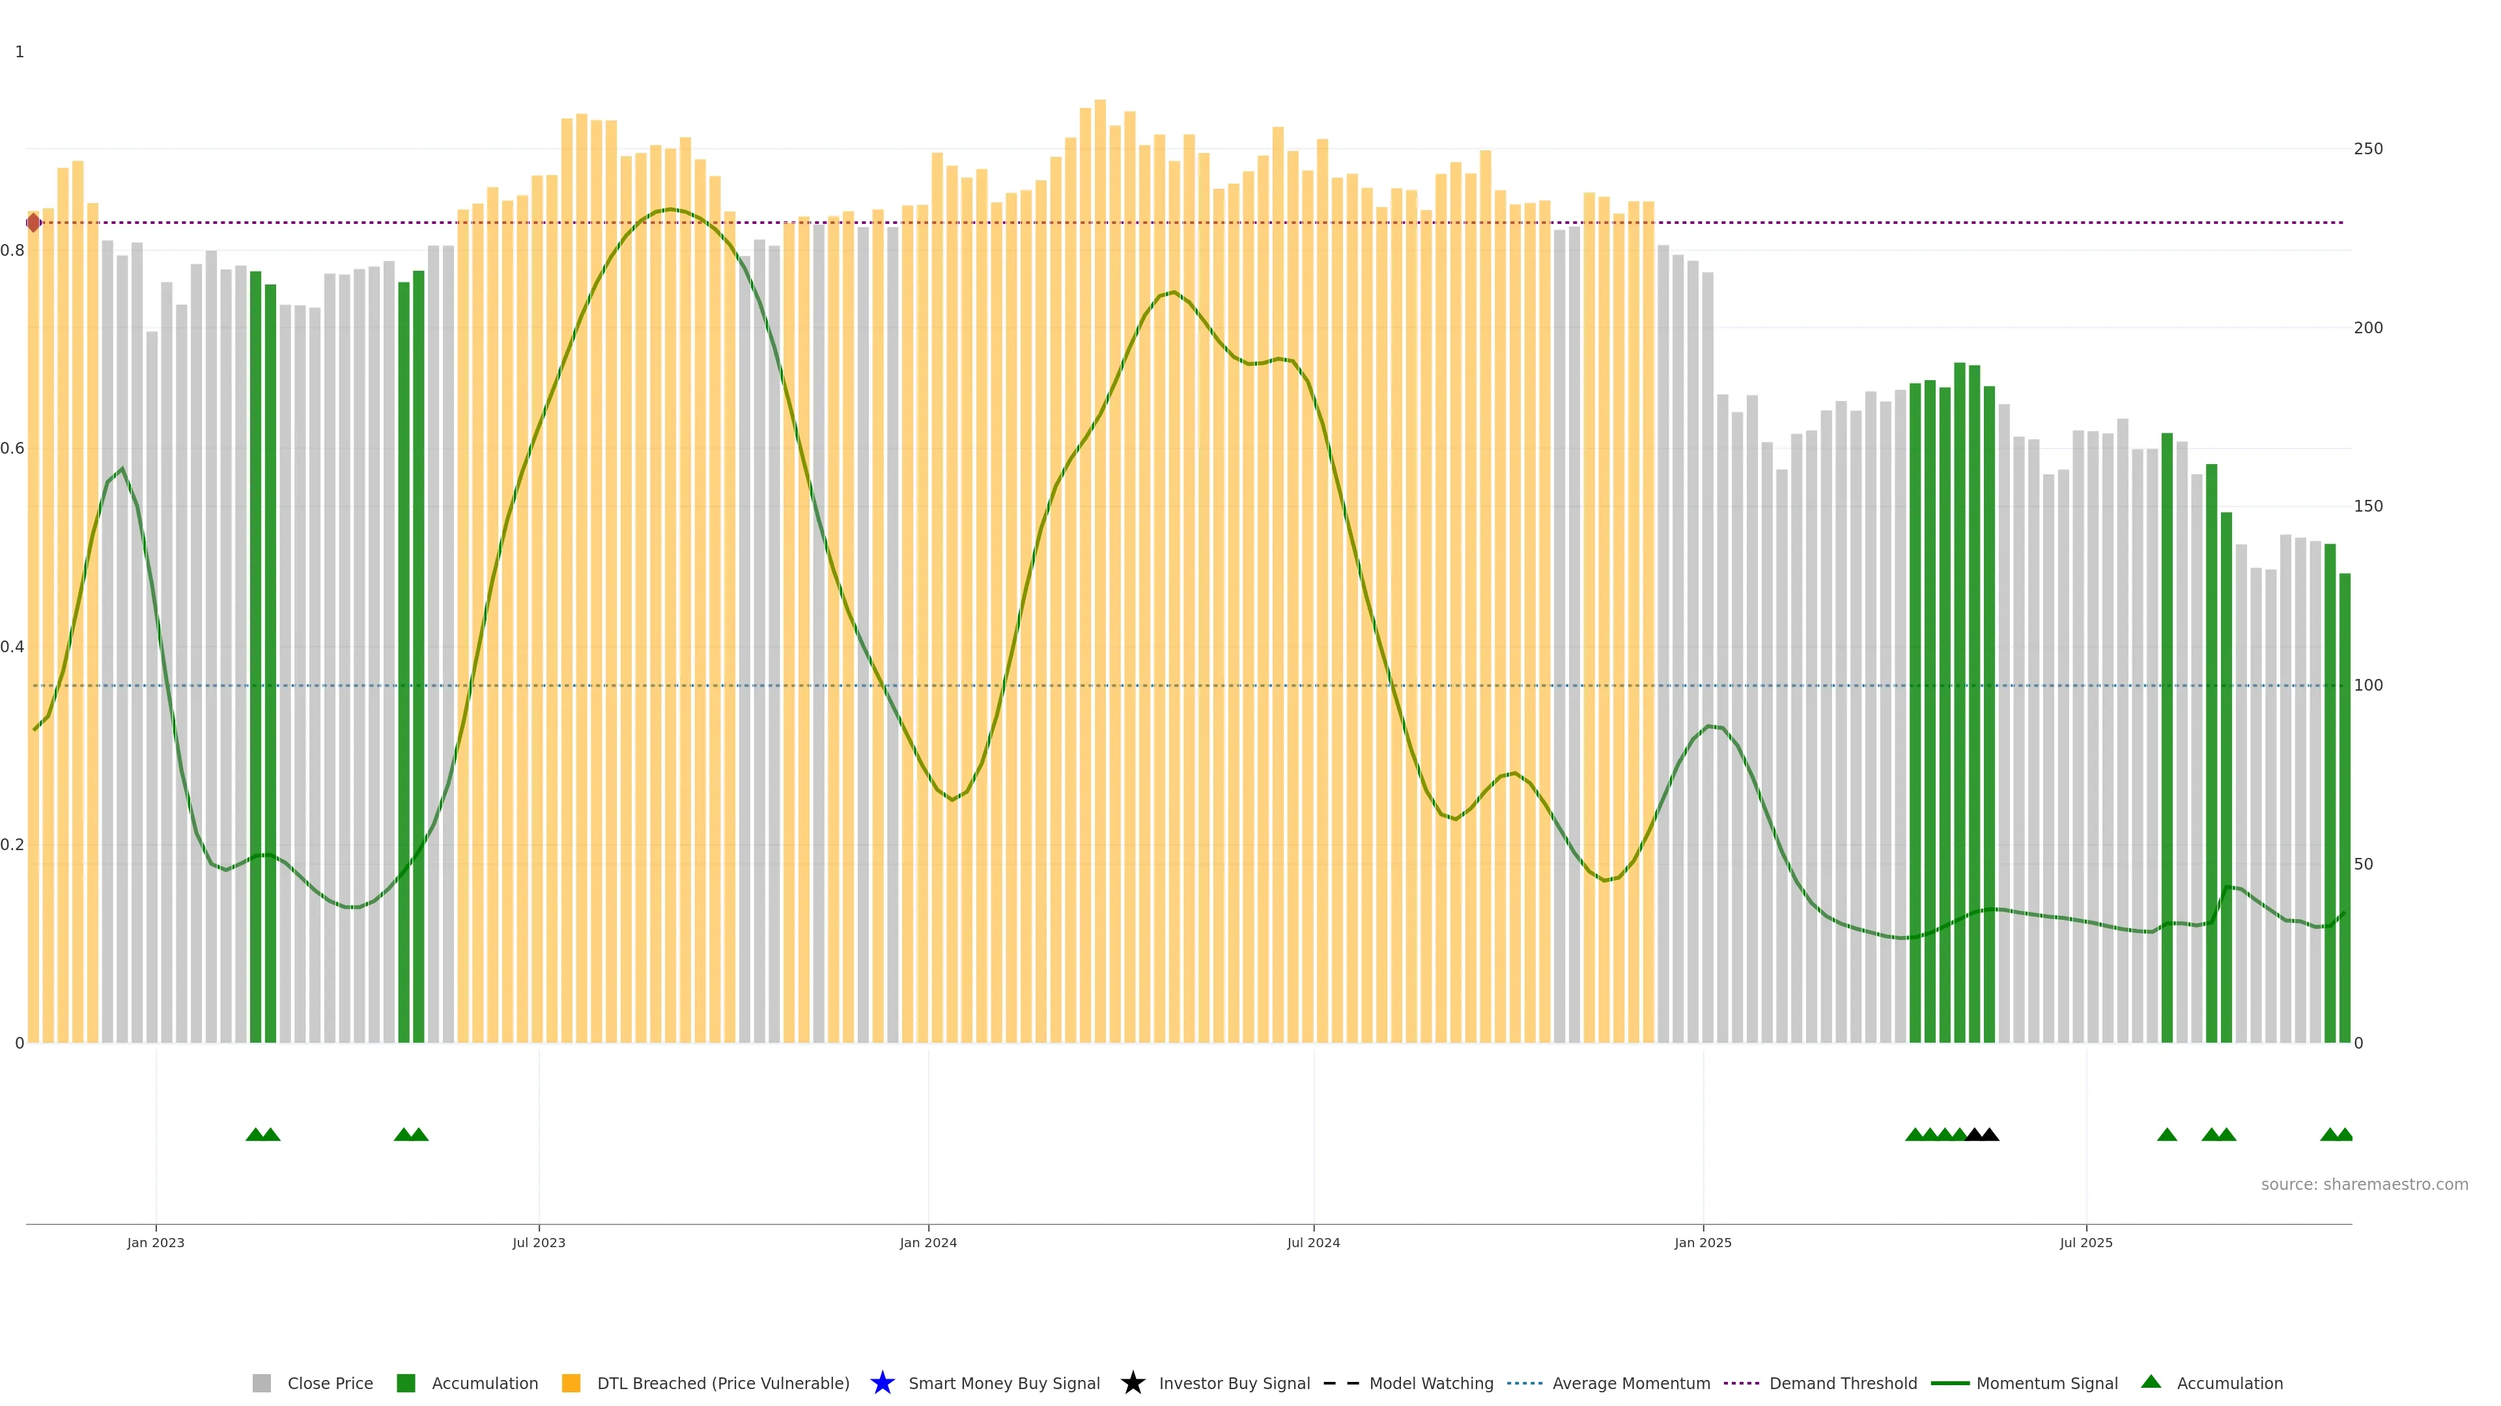Click the gray Close Price color swatch
This screenshot has width=2501, height=1406.
tap(262, 1383)
